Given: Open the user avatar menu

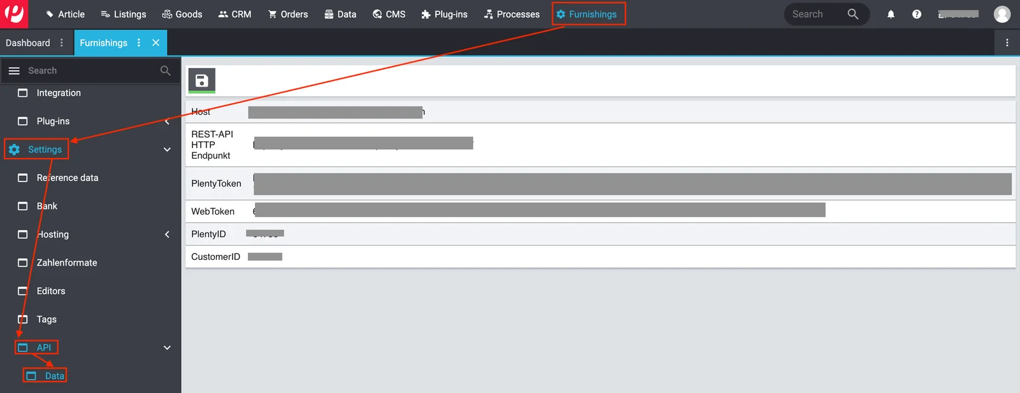Looking at the screenshot, I should (x=1002, y=14).
